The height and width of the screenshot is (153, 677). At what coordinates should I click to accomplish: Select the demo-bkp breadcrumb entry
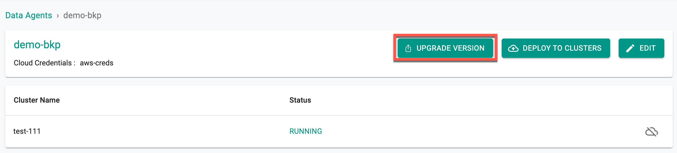(x=82, y=15)
